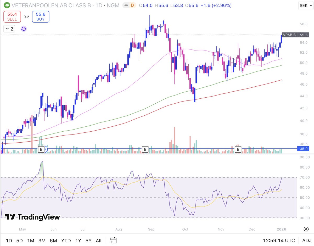Click the Sep label on time axis
The height and width of the screenshot is (246, 314).
coord(151,229)
